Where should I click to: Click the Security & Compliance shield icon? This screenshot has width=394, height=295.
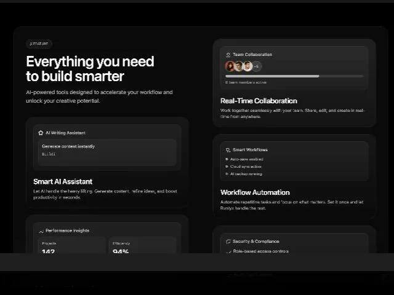tap(228, 242)
